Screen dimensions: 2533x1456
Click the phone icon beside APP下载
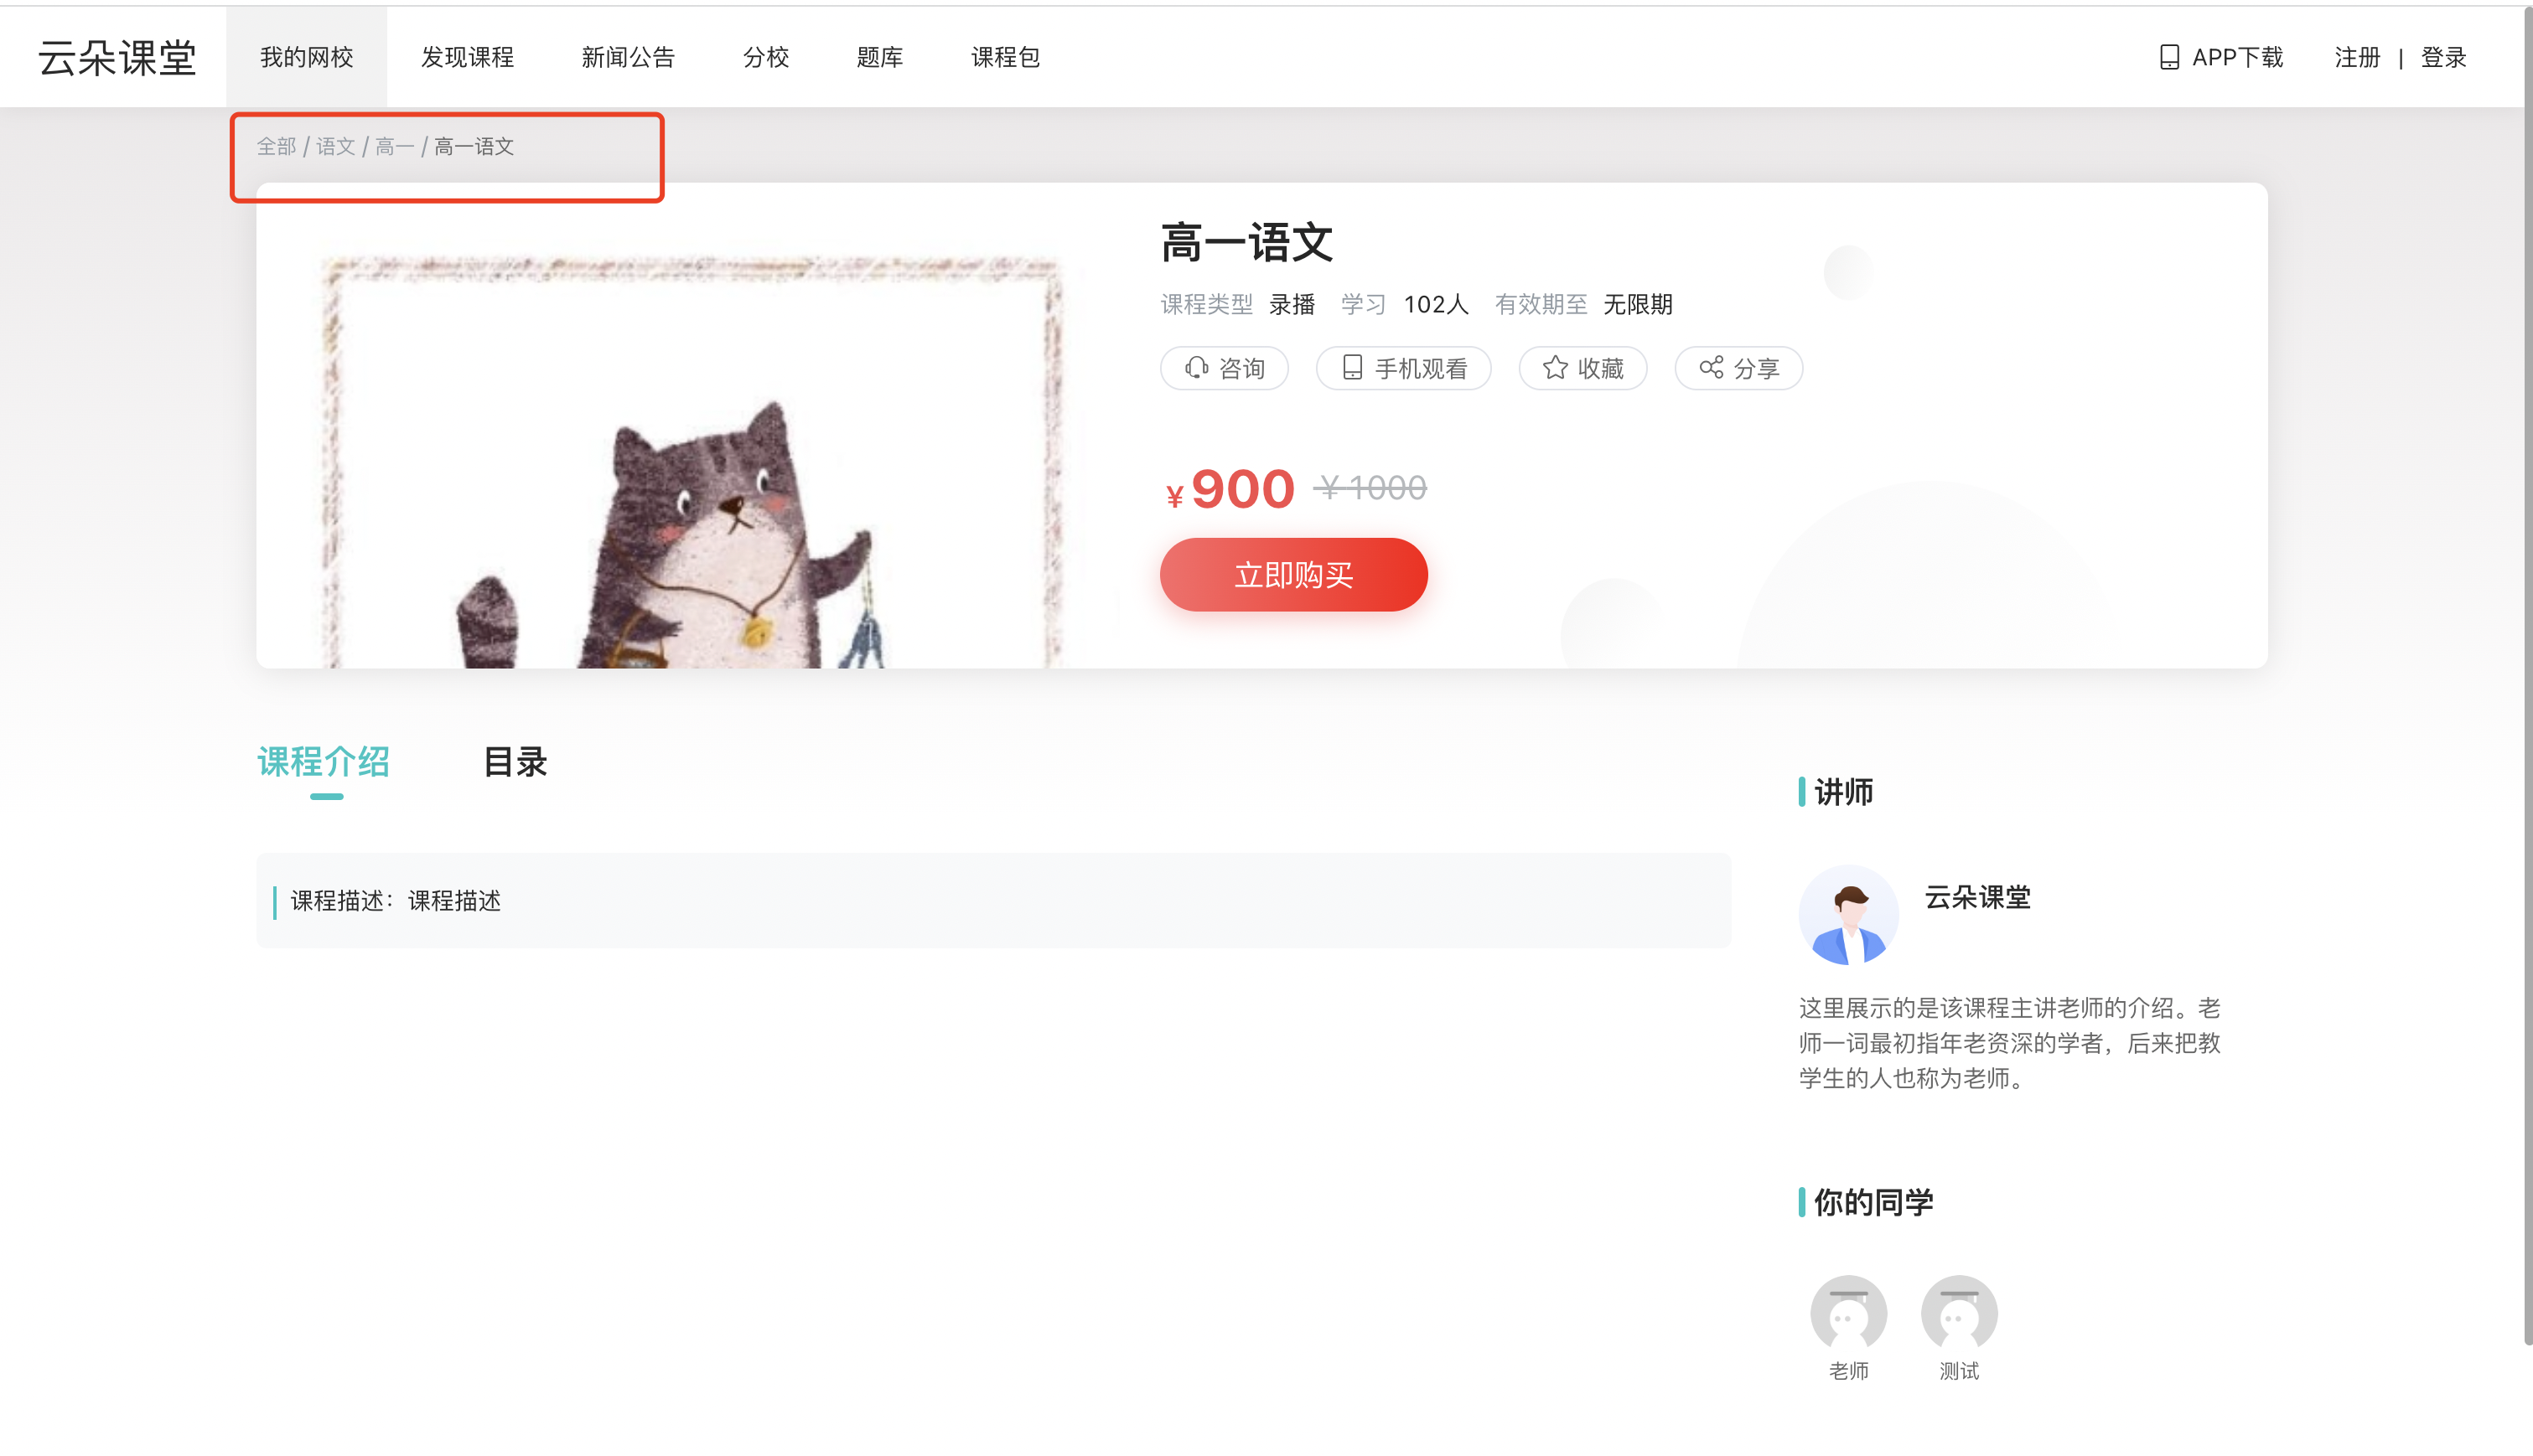coord(2168,57)
